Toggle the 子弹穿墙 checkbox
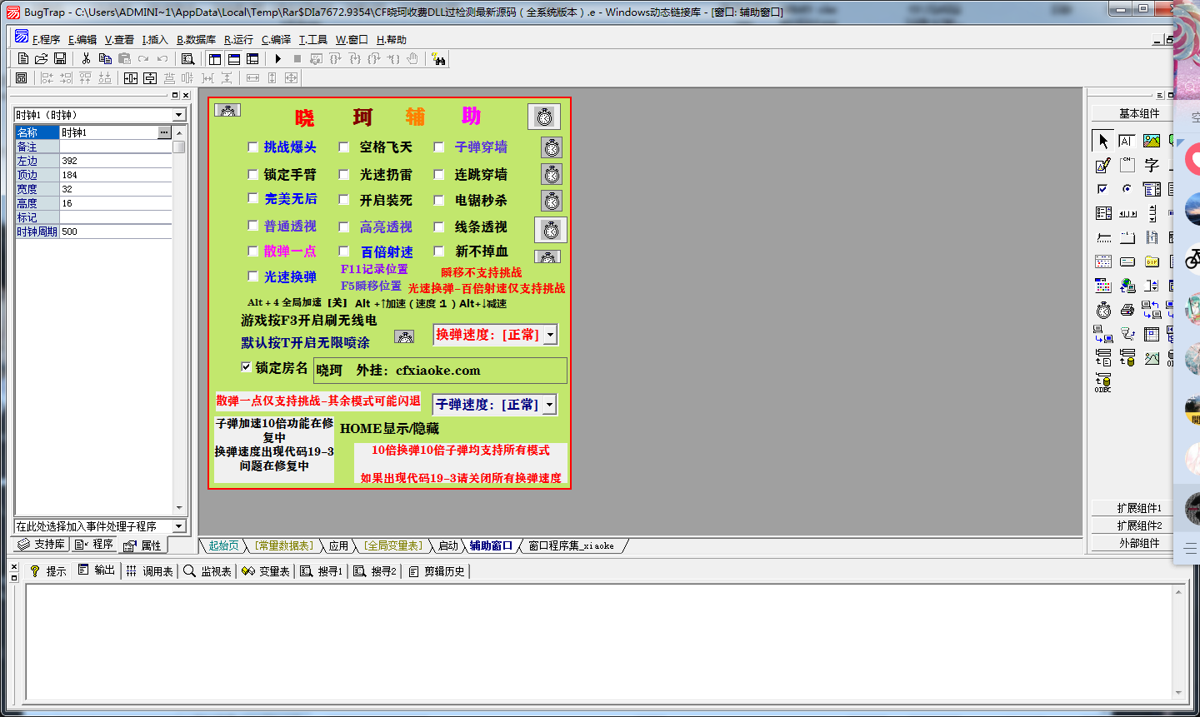The image size is (1200, 717). 439,147
